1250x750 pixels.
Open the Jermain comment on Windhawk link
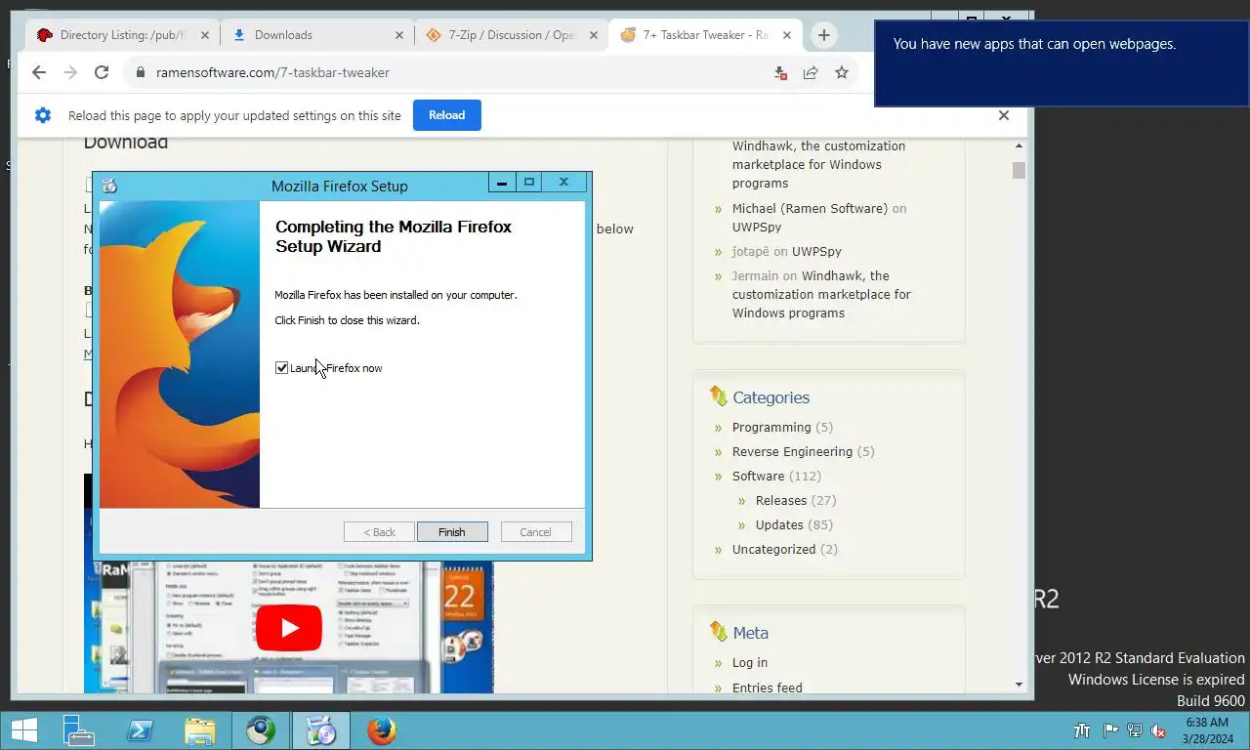tap(821, 294)
